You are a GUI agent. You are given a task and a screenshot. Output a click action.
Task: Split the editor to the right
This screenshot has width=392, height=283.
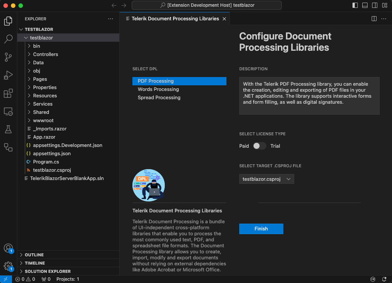point(374,19)
